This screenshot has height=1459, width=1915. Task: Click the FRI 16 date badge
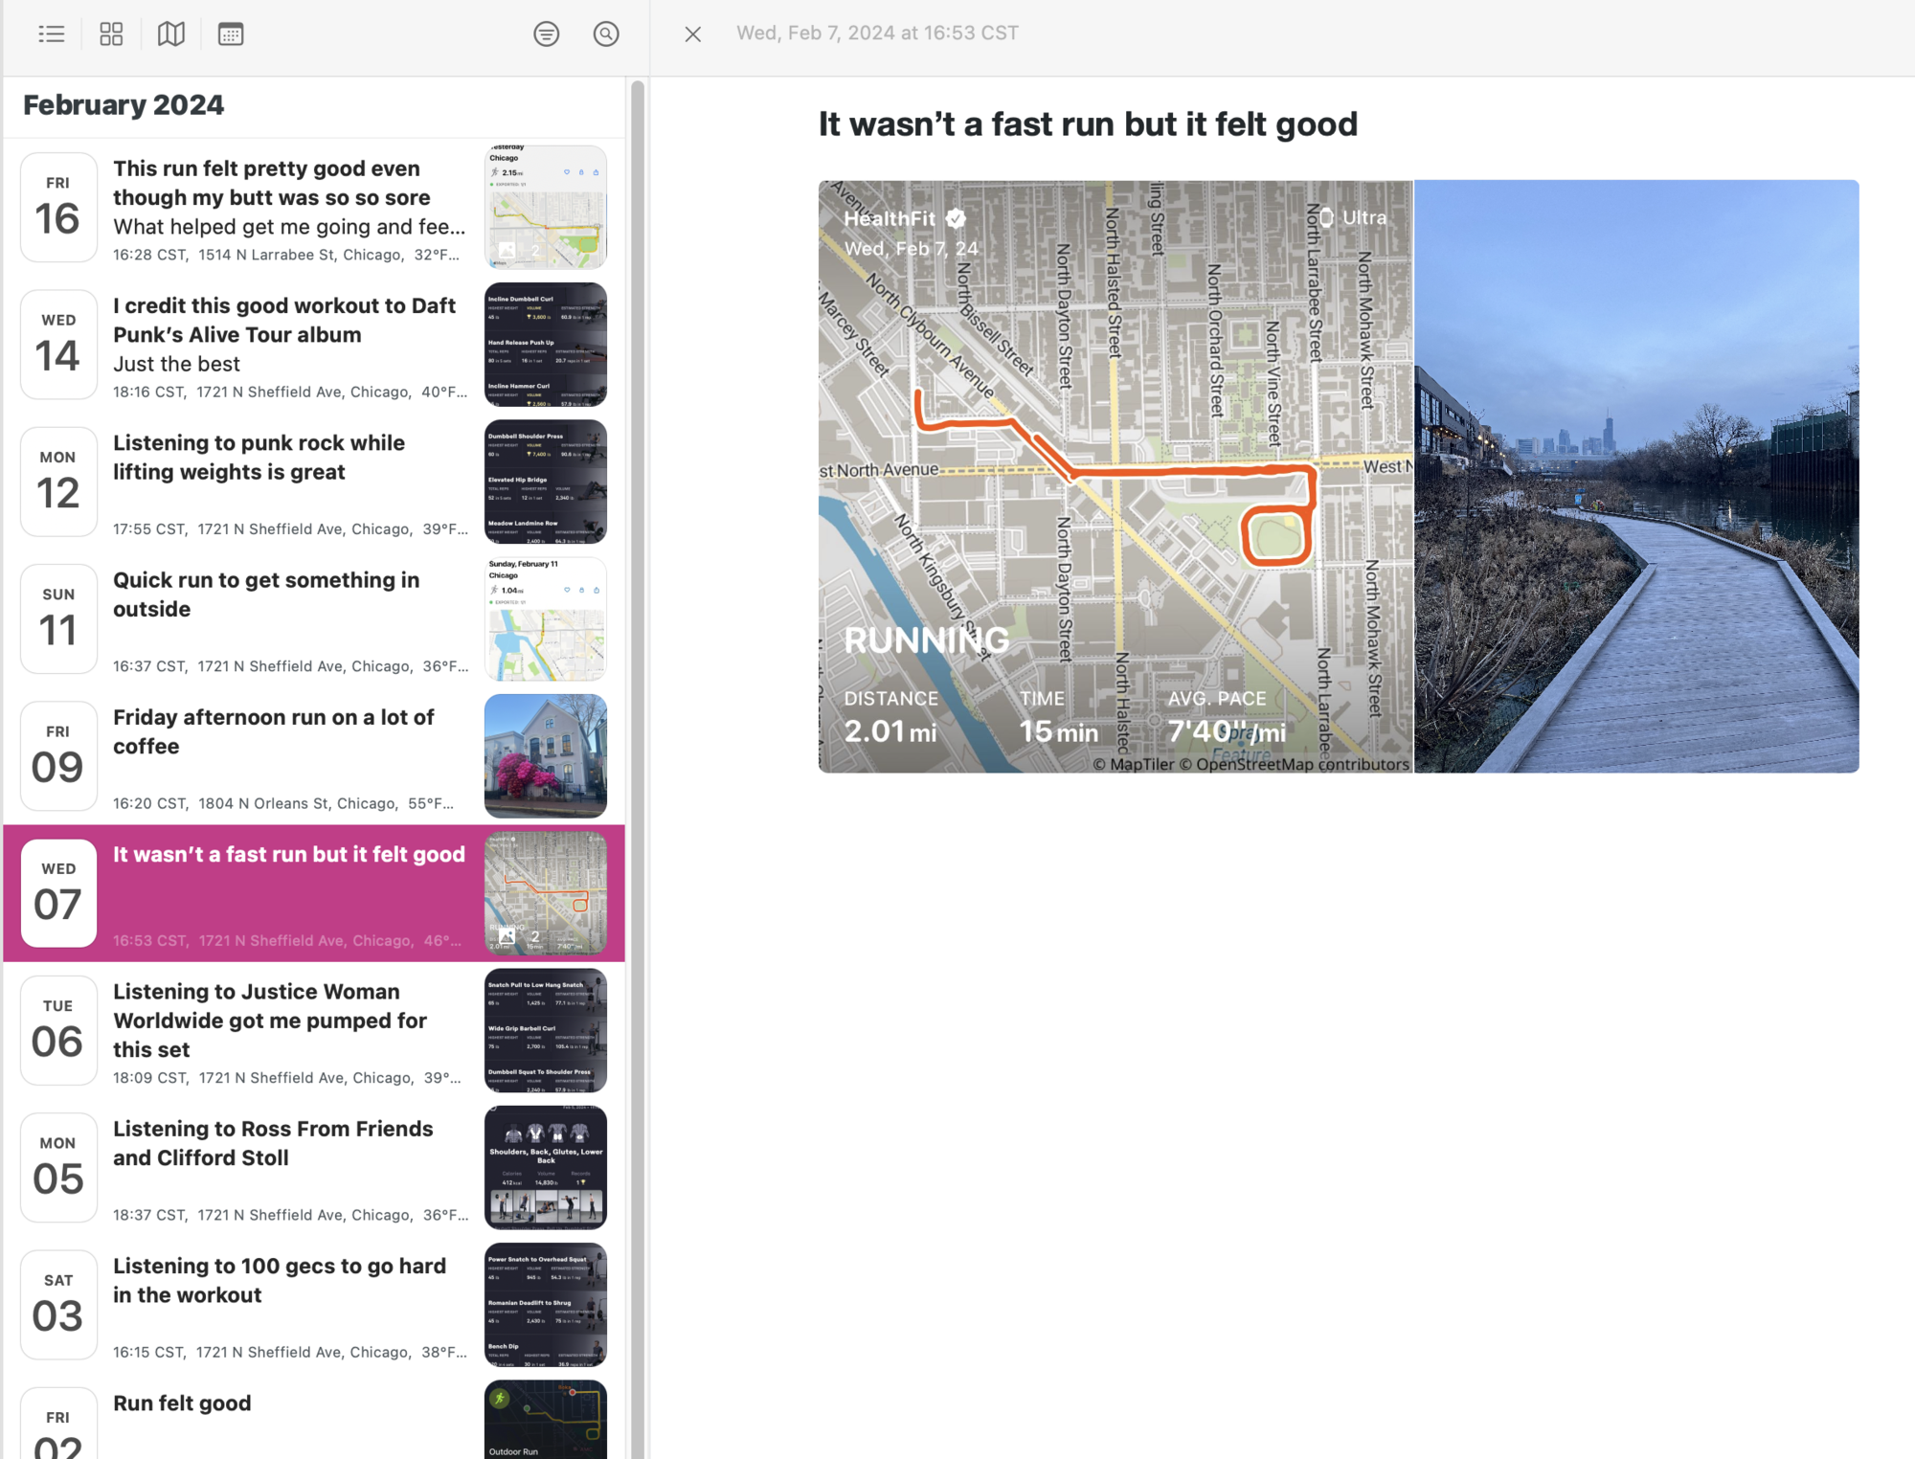coord(58,208)
